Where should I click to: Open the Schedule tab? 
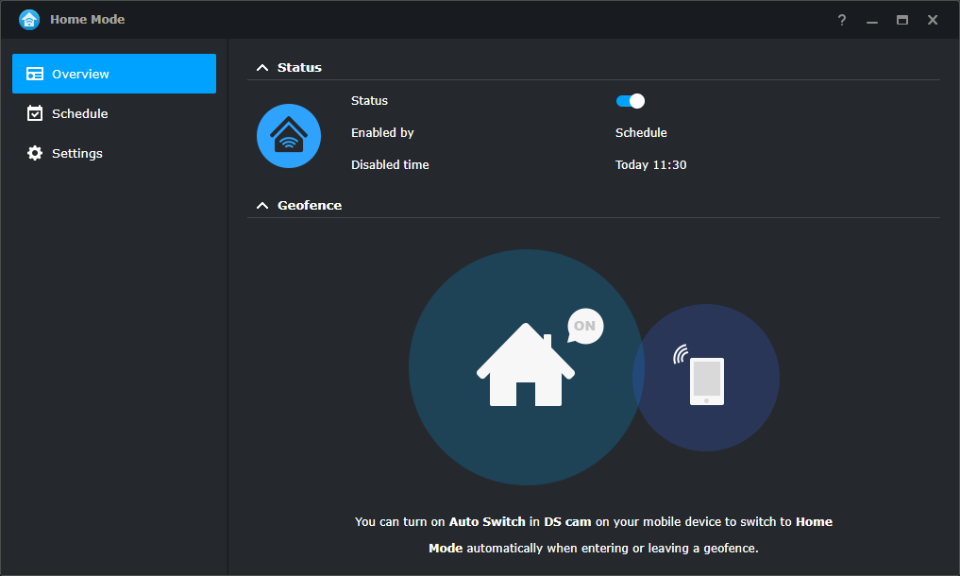tap(114, 113)
